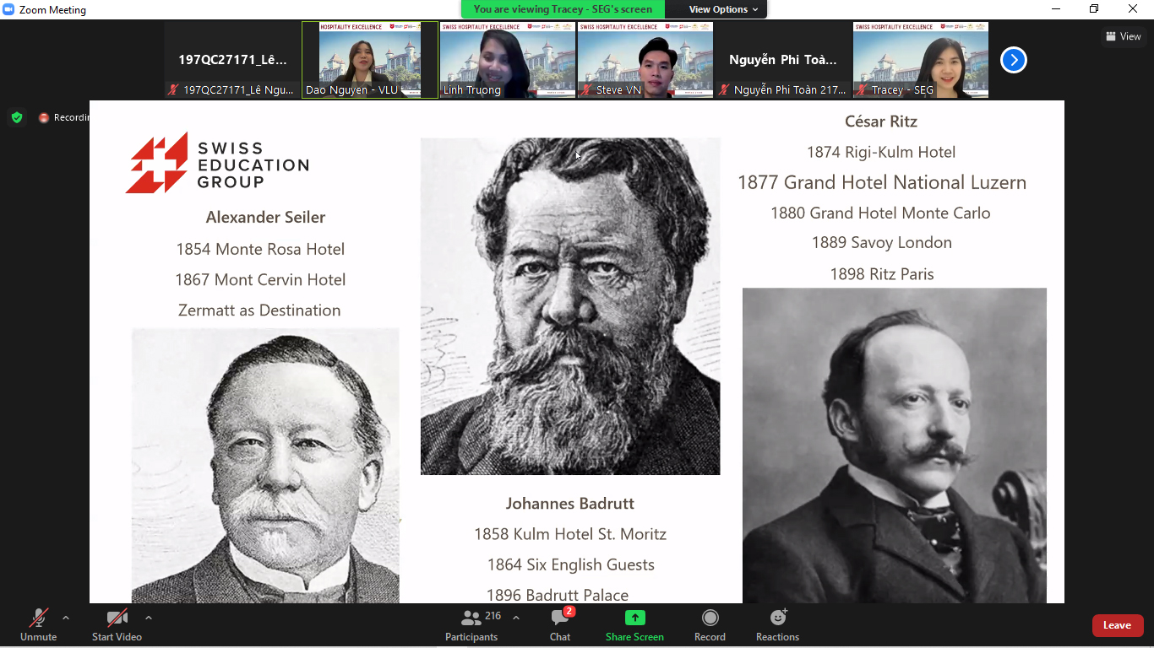
Task: Click '1889 Savoy London' text
Action: [882, 243]
